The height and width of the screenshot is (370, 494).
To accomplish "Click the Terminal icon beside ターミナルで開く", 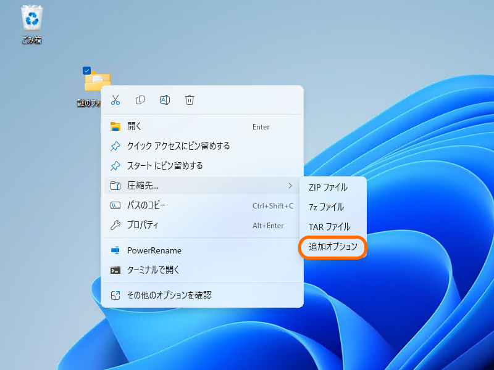I will 115,269.
